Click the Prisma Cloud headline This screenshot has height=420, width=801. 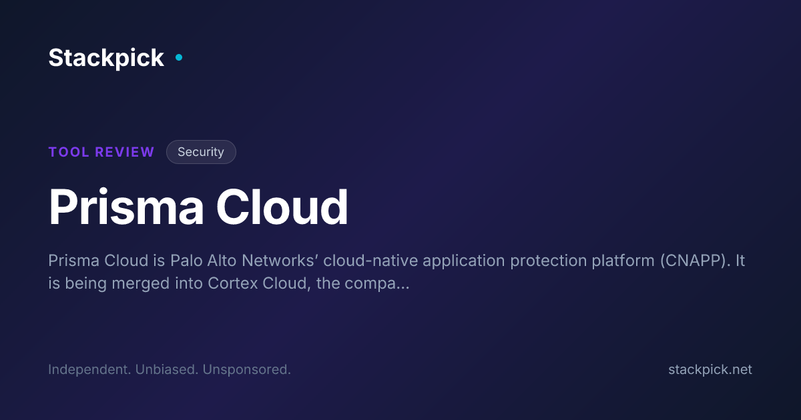pos(198,207)
